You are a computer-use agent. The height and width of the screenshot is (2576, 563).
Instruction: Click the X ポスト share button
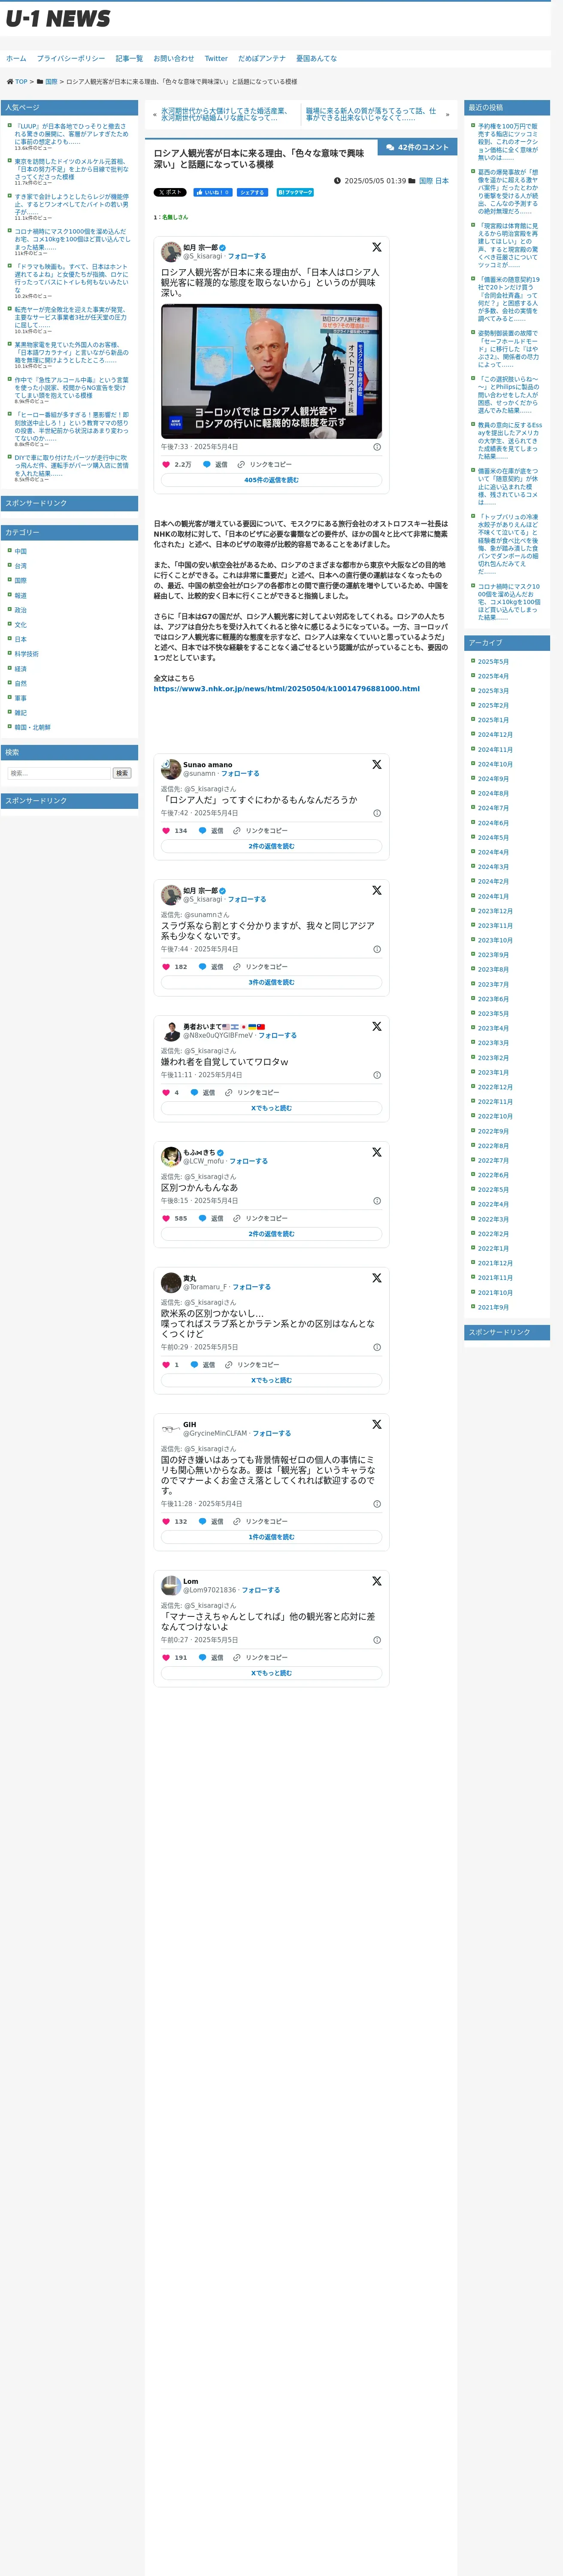tap(170, 192)
